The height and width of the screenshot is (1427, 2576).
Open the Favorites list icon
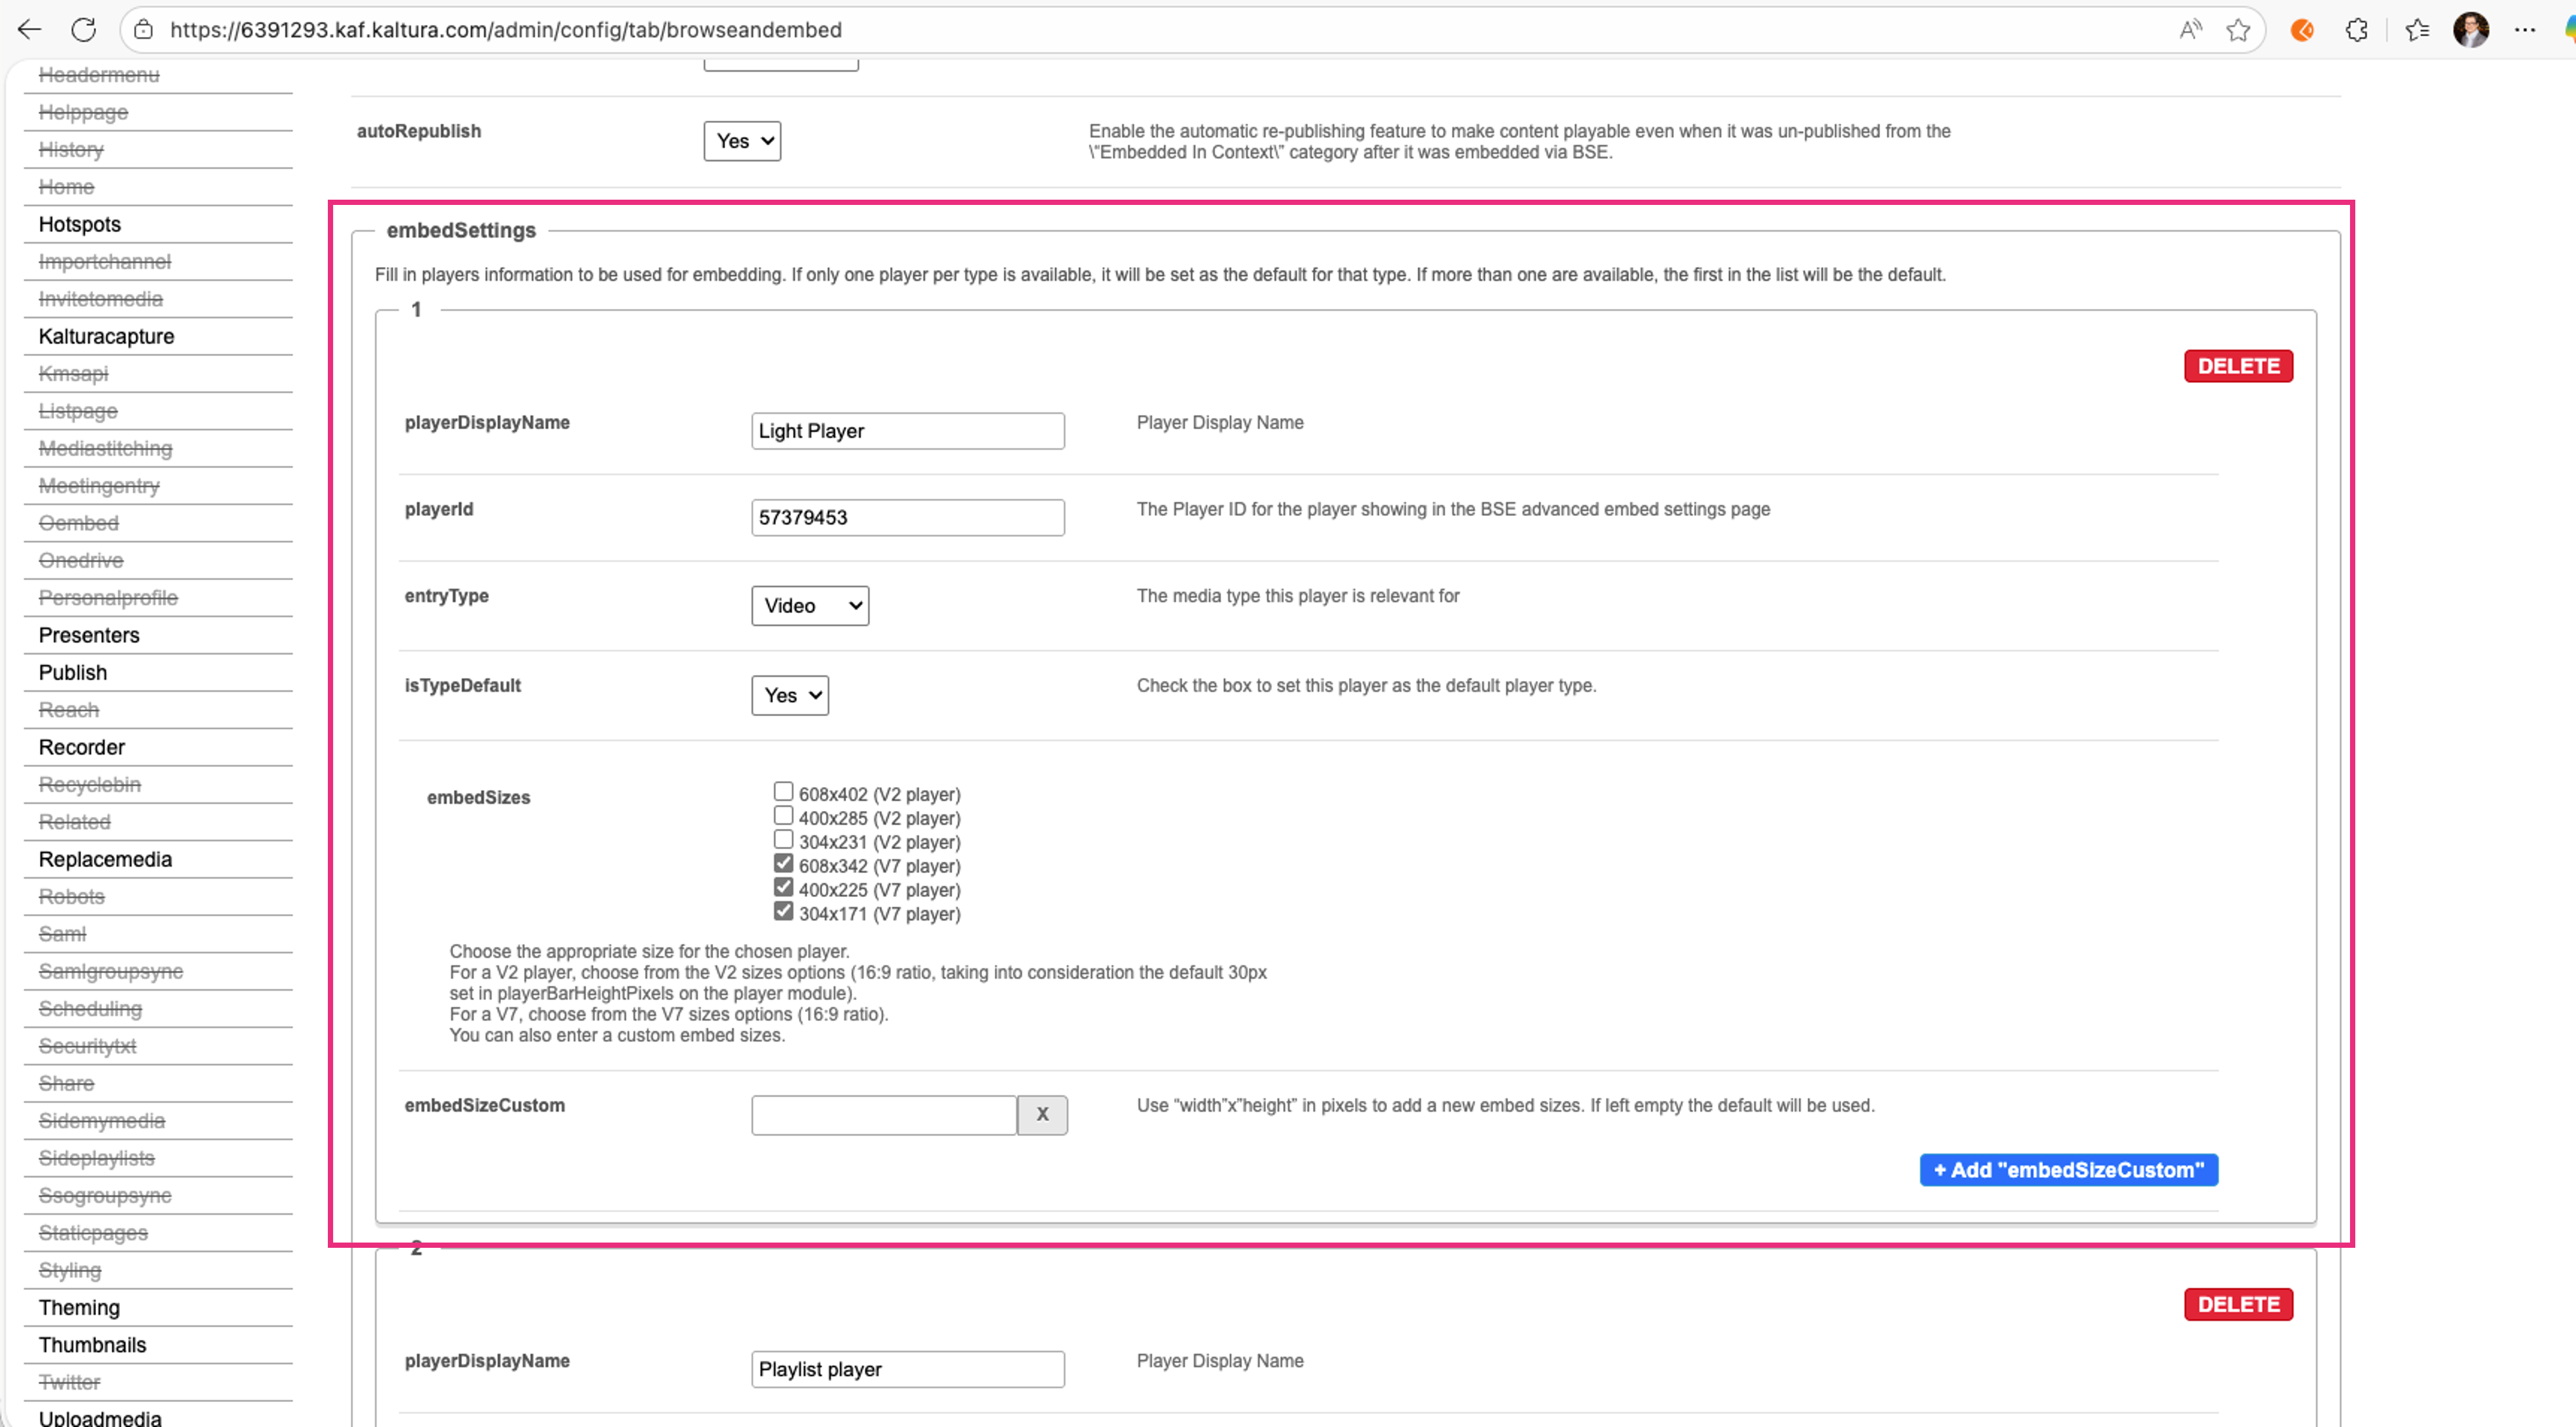click(2417, 30)
